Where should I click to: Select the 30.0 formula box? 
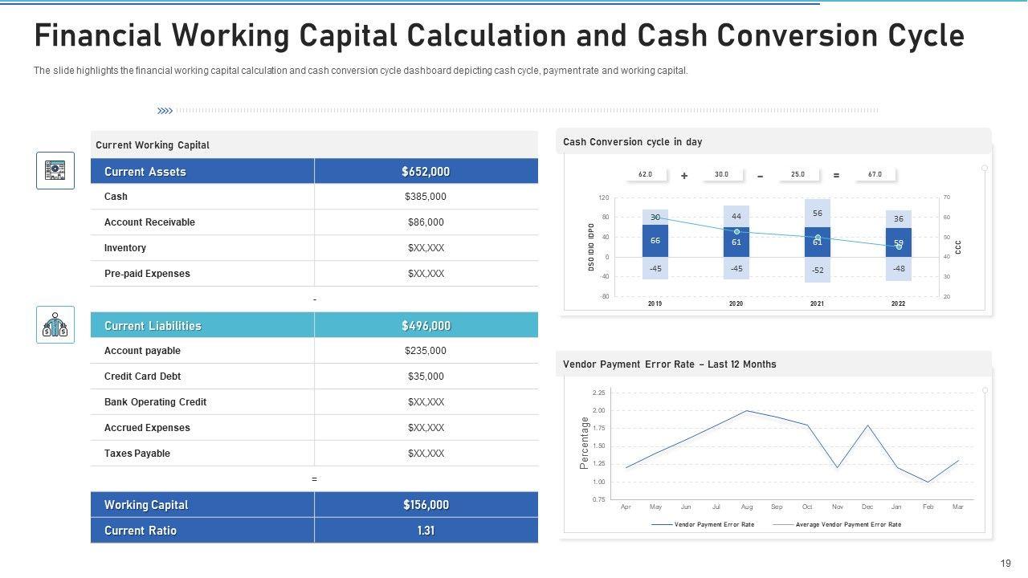pyautogui.click(x=721, y=174)
